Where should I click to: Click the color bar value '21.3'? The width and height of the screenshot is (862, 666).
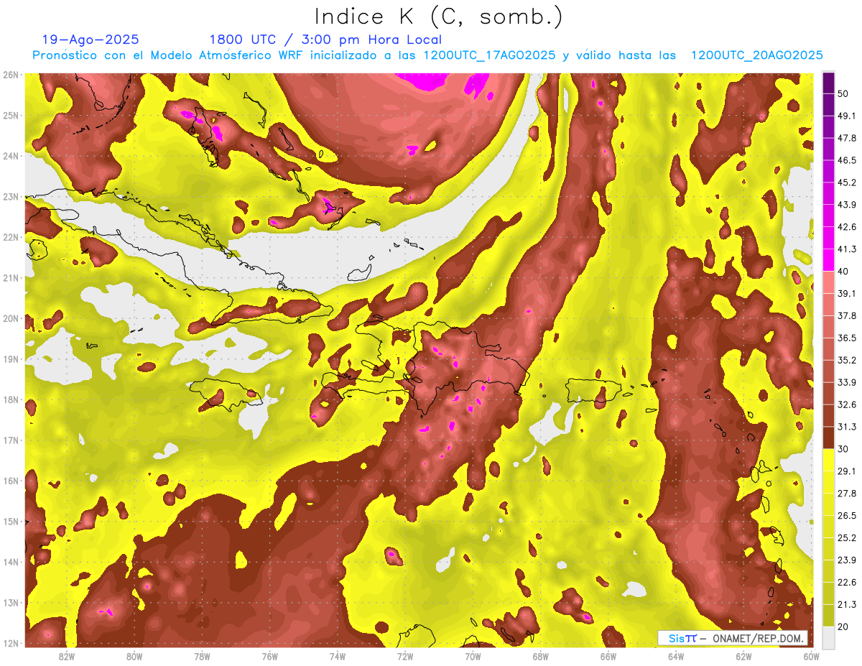click(x=847, y=604)
